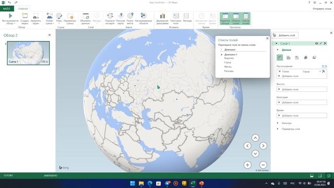Click the Undo arrow in title bar

tap(9, 3)
